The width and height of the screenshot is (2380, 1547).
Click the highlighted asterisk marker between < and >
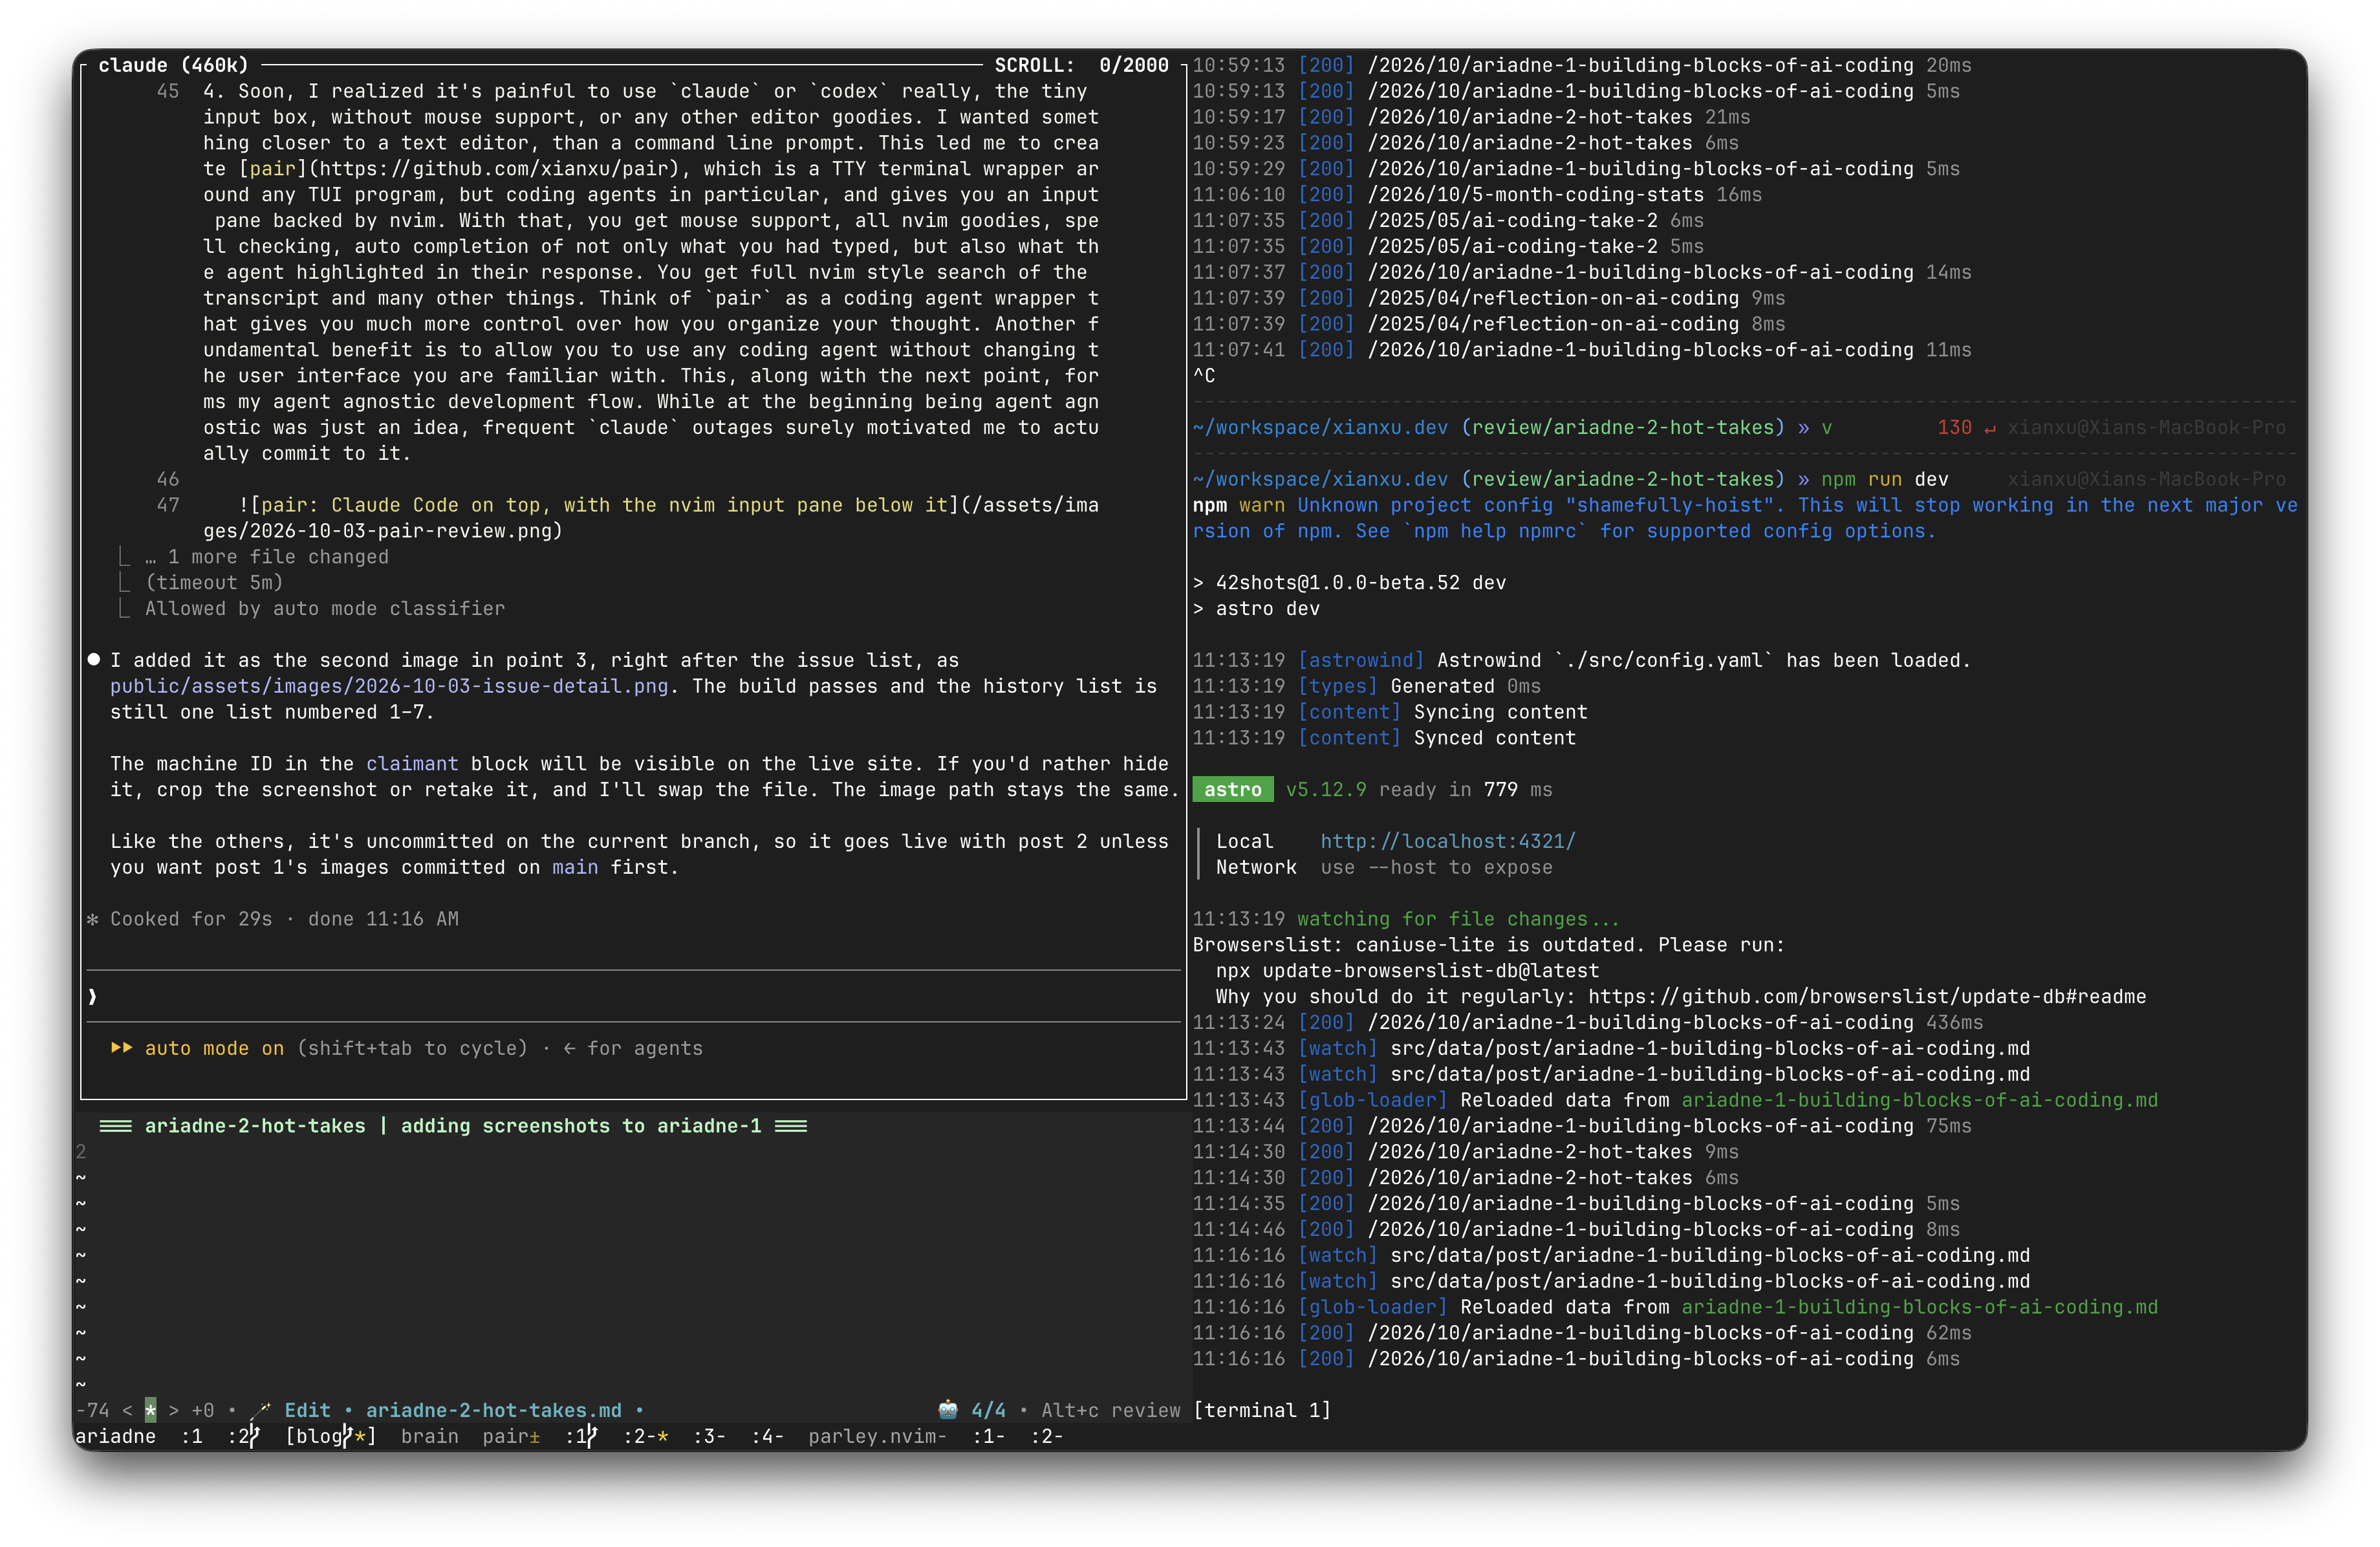pos(151,1410)
